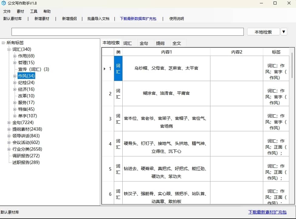Click 下载最新数据库扩充包 toolbar link
The height and width of the screenshot is (219, 296).
click(138, 18)
